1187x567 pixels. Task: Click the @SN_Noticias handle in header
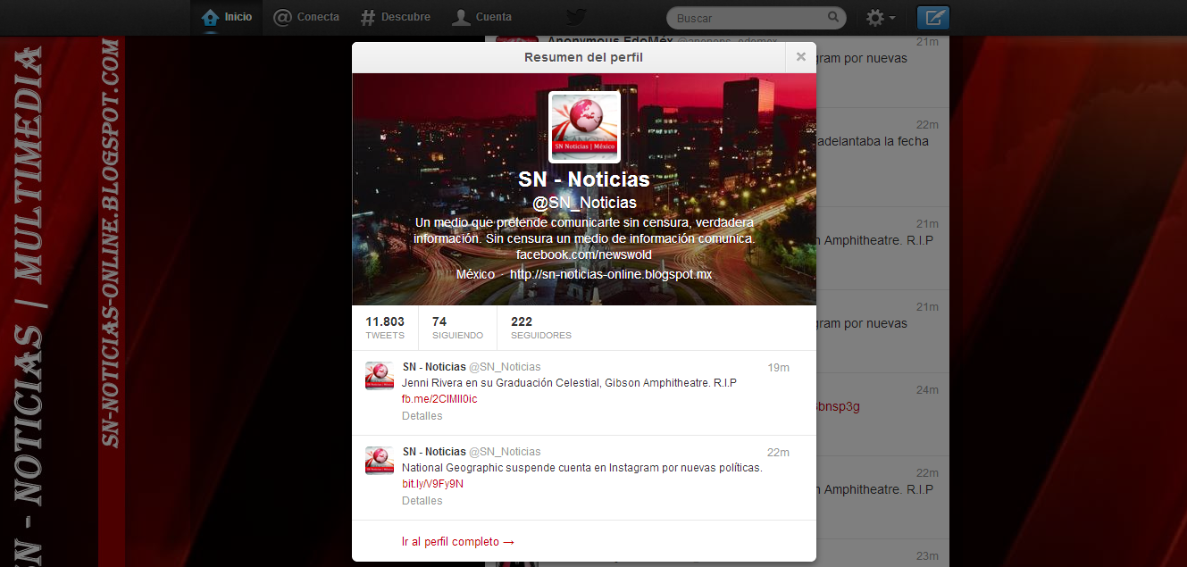(584, 203)
